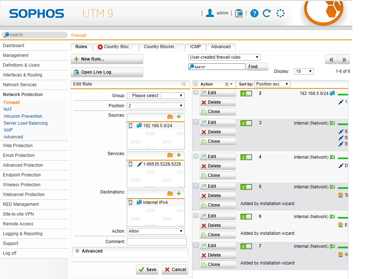Switch to the Country Blocking Exceptions tab
The height and width of the screenshot is (279, 365).
click(161, 47)
